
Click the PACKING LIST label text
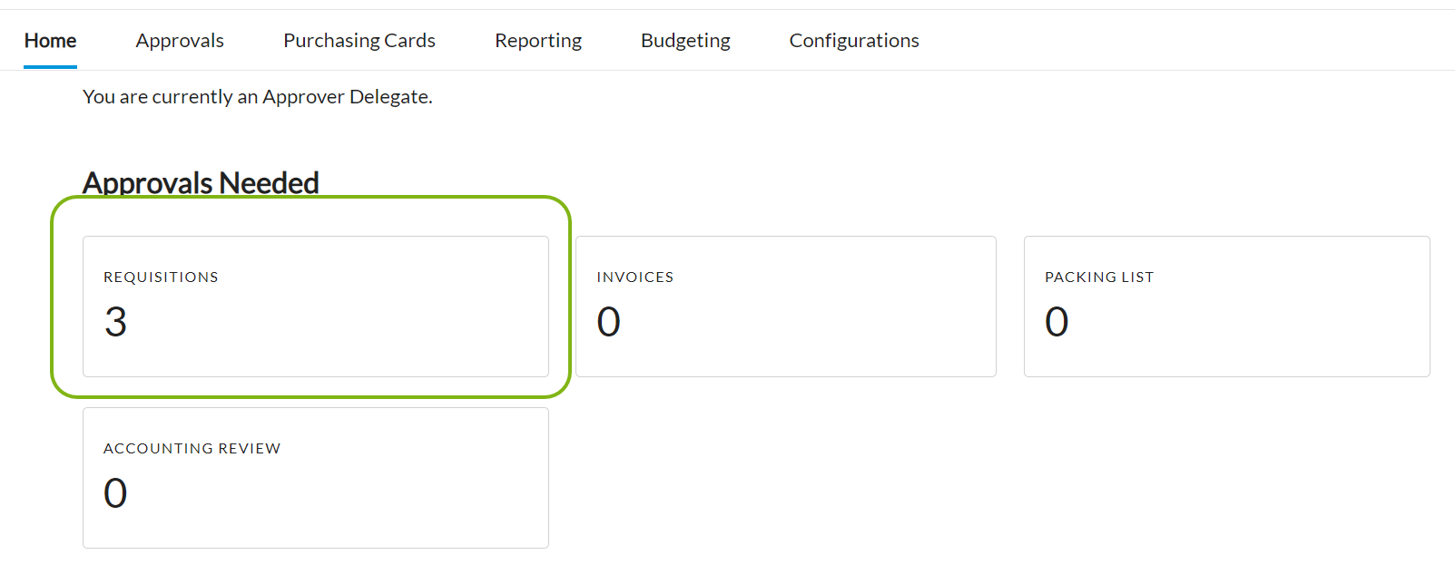(x=1099, y=277)
